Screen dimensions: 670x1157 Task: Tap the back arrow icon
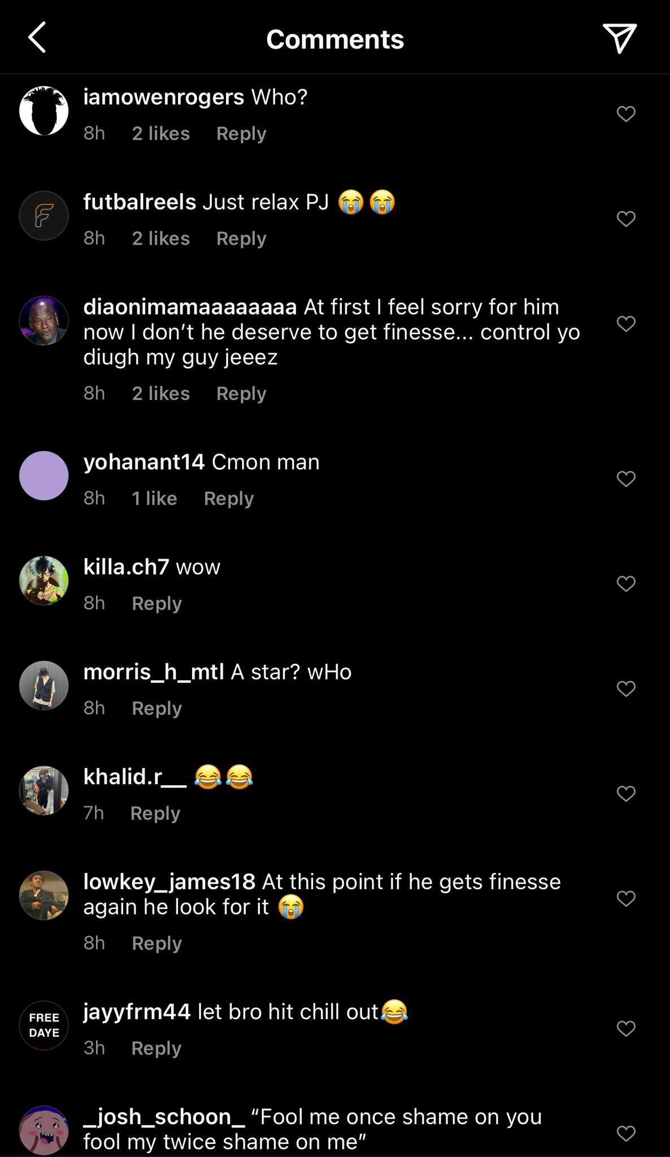[x=37, y=38]
